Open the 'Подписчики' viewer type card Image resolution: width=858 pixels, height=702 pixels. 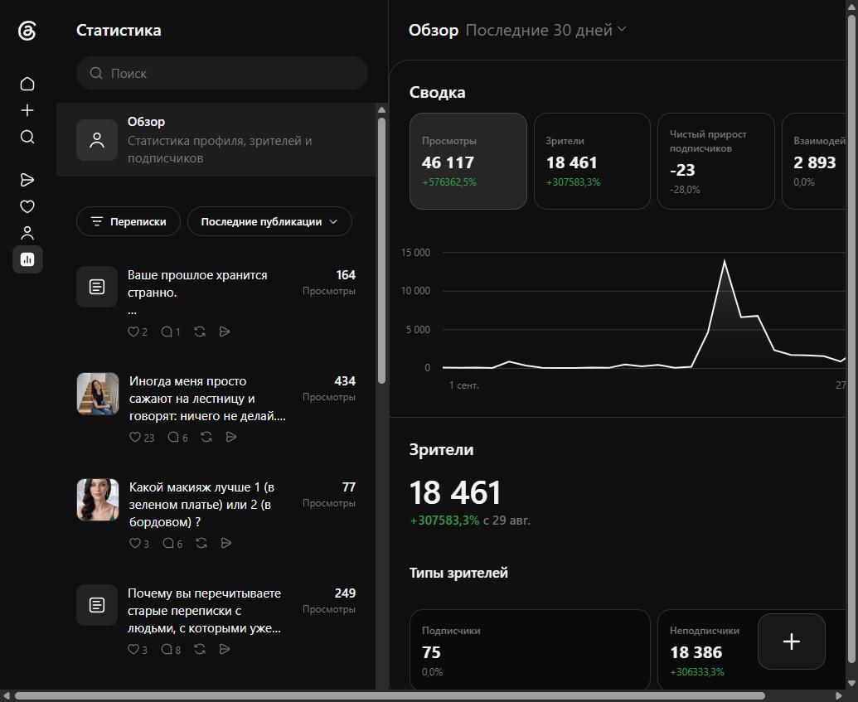click(x=530, y=650)
